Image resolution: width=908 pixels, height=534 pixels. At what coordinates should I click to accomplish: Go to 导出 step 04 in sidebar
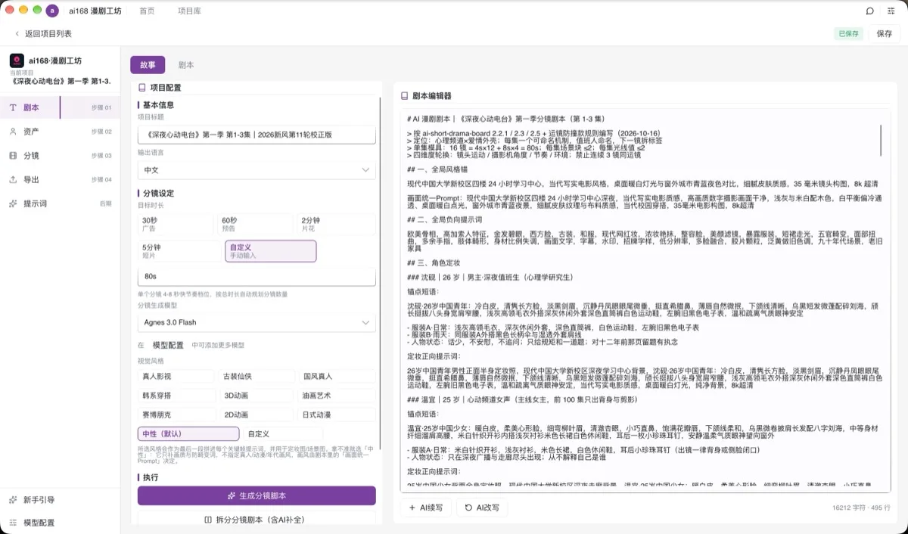coord(60,179)
